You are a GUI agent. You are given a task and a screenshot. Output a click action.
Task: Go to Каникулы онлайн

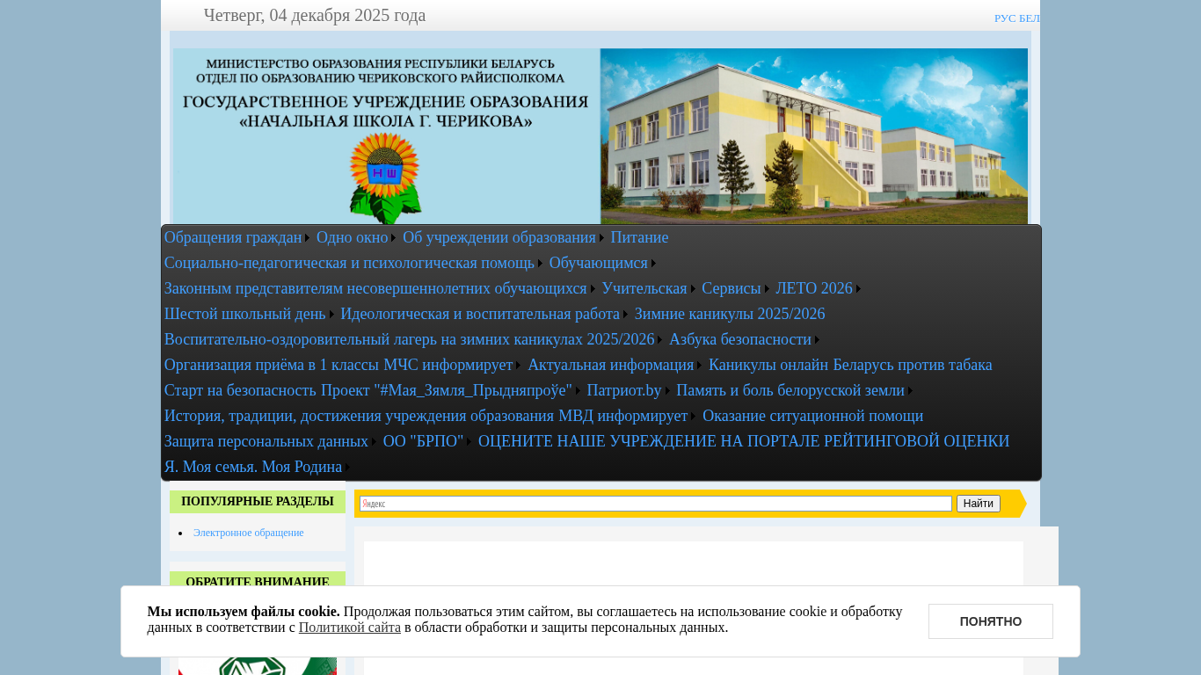point(768,365)
